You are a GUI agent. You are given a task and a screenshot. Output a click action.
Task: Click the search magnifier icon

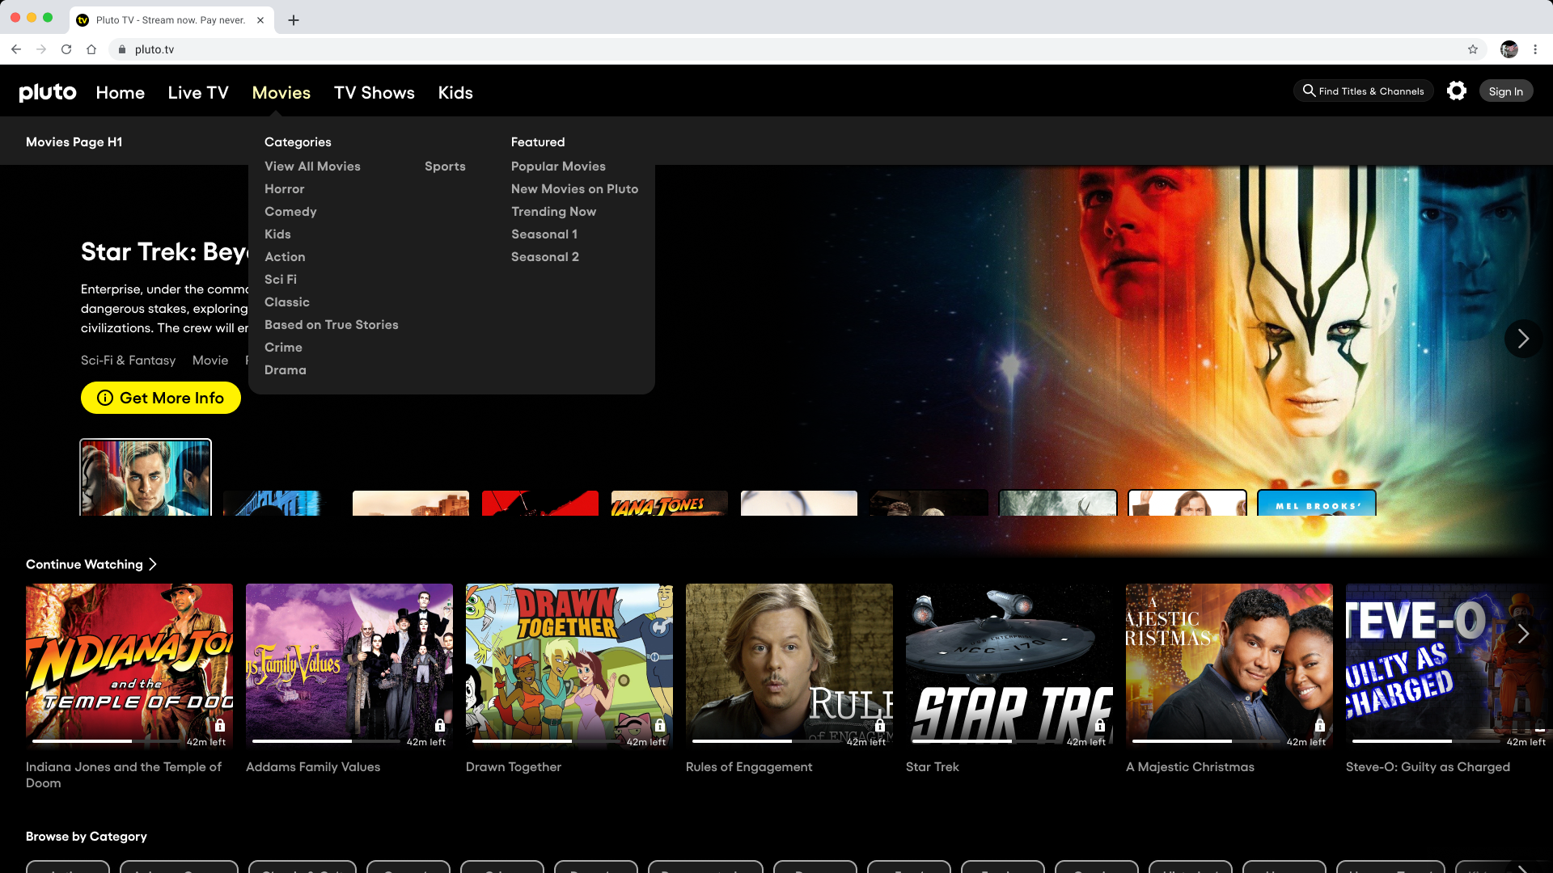pyautogui.click(x=1309, y=91)
